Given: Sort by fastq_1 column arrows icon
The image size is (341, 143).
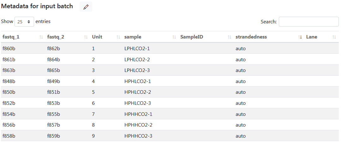Looking at the screenshot, I should (41, 37).
